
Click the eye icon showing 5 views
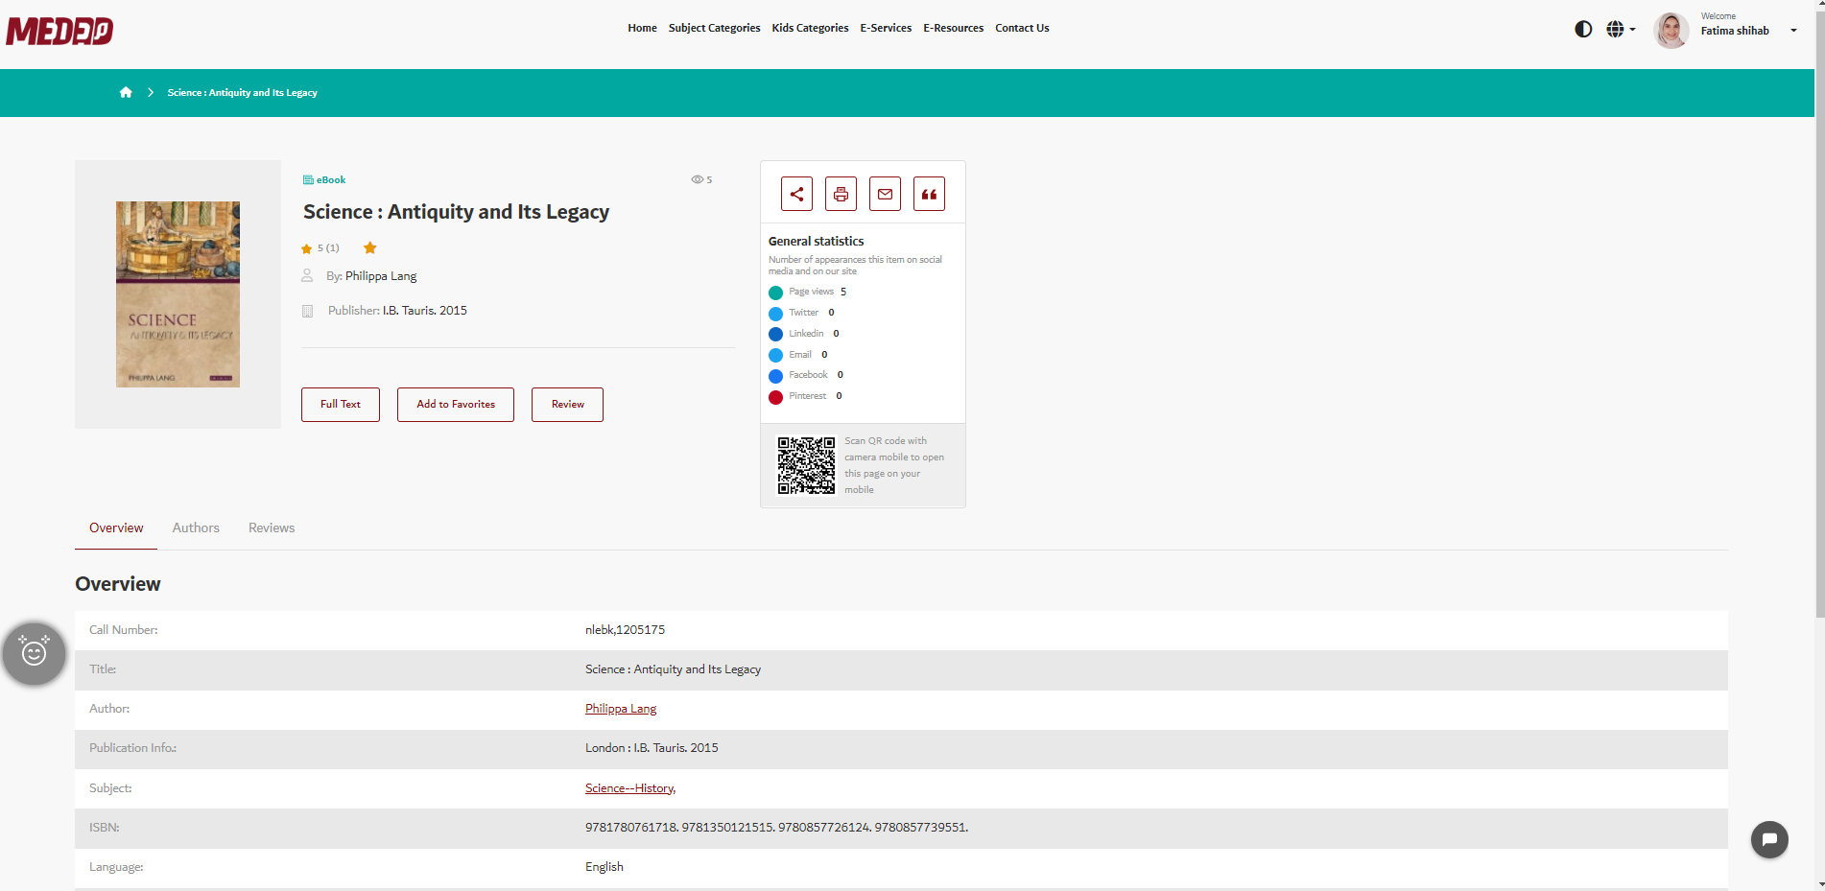point(696,179)
